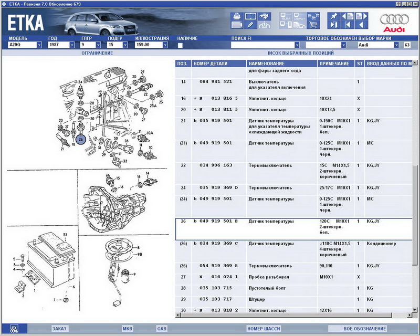Click the МКВ button
This screenshot has width=420, height=336.
click(128, 329)
